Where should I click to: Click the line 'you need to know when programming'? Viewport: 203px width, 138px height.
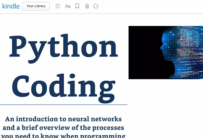coord(63,136)
